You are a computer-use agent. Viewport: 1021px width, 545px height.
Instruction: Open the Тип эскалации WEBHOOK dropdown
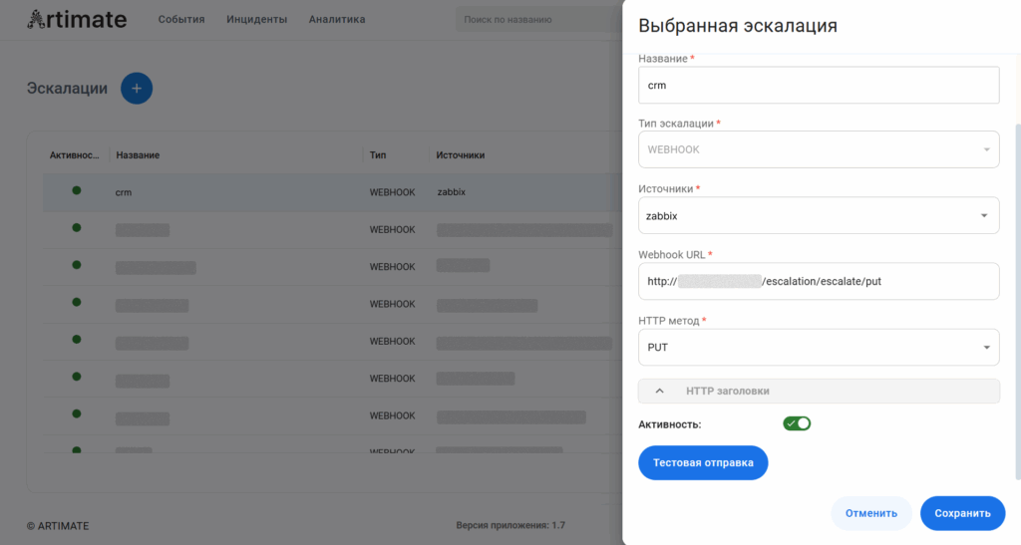coord(819,149)
